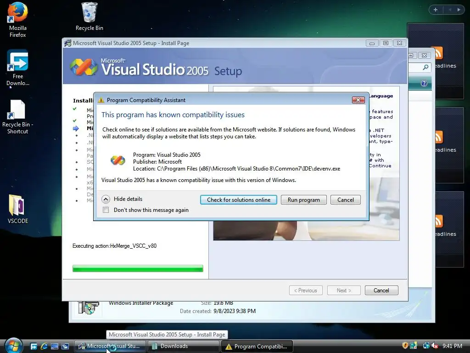
Task: Click "This program has known compatibility issues" heading
Action: [x=173, y=115]
